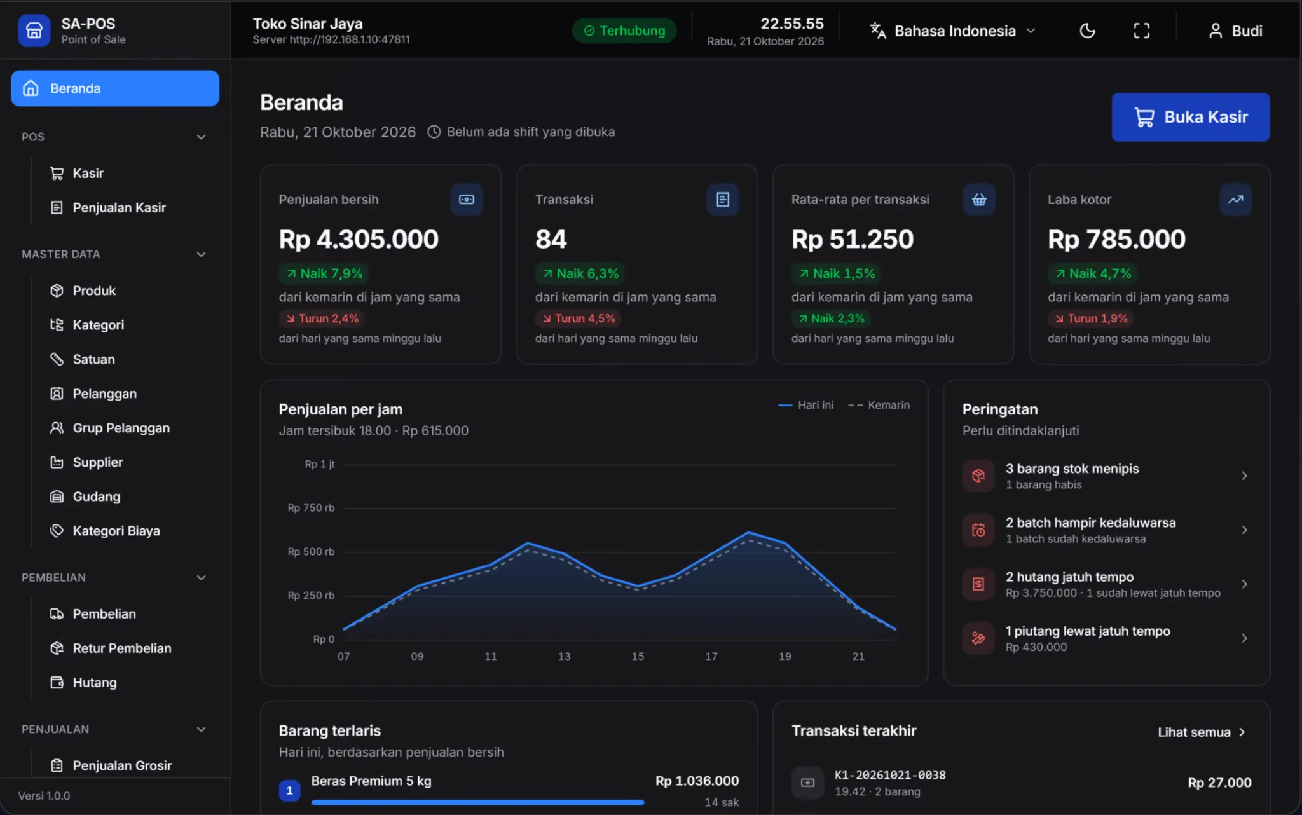Click the Penjualan bersih banknote icon

[x=467, y=200]
